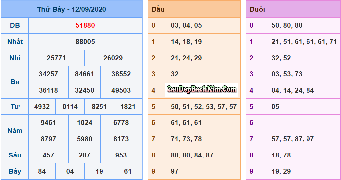The width and height of the screenshot is (341, 180).
Task: Click Sáu prize number 953
Action: click(121, 155)
